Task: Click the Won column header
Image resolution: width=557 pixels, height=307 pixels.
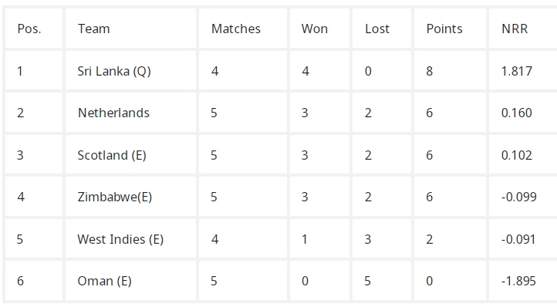Action: click(319, 29)
